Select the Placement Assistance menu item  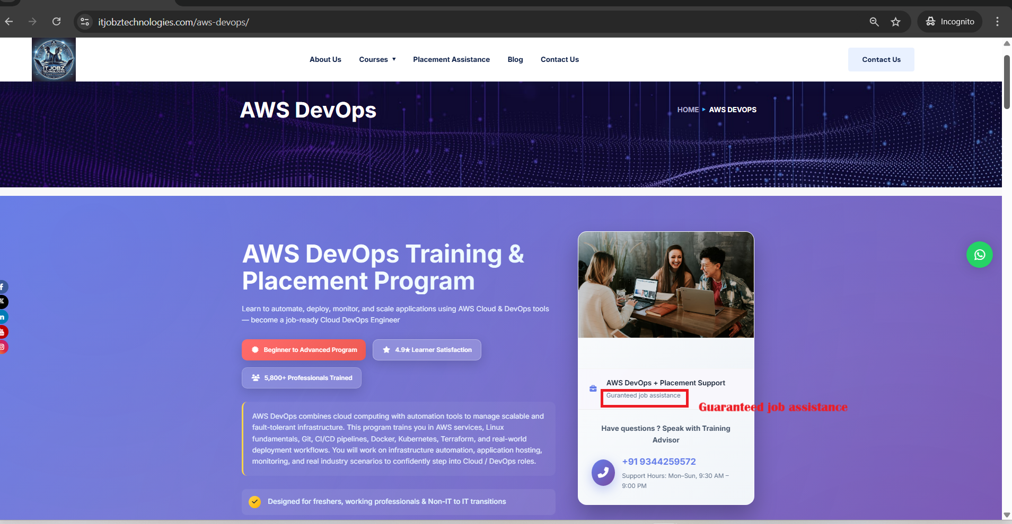pyautogui.click(x=451, y=59)
